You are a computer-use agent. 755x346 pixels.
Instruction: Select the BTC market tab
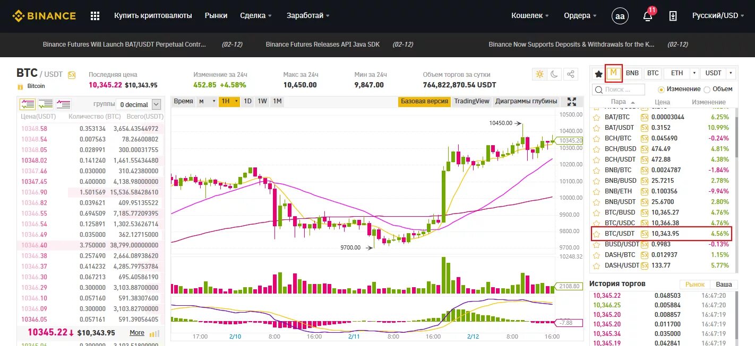pos(653,73)
